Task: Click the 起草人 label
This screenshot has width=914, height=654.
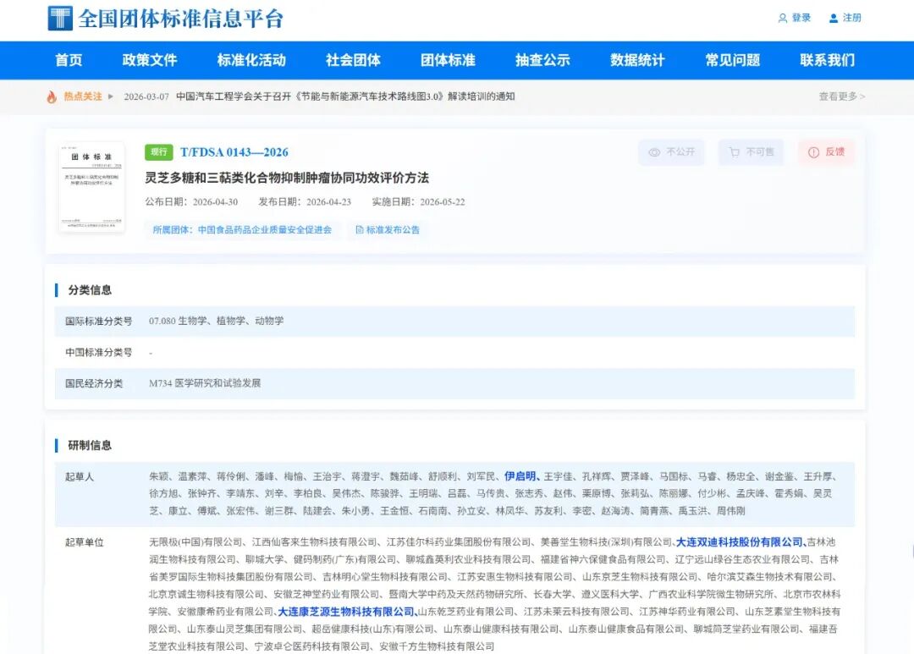Action: [x=80, y=477]
